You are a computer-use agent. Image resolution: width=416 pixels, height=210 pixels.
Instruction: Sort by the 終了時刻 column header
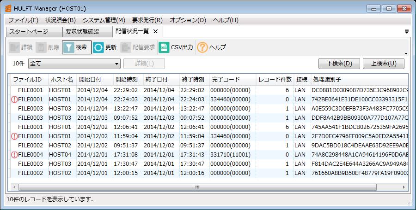click(x=195, y=80)
